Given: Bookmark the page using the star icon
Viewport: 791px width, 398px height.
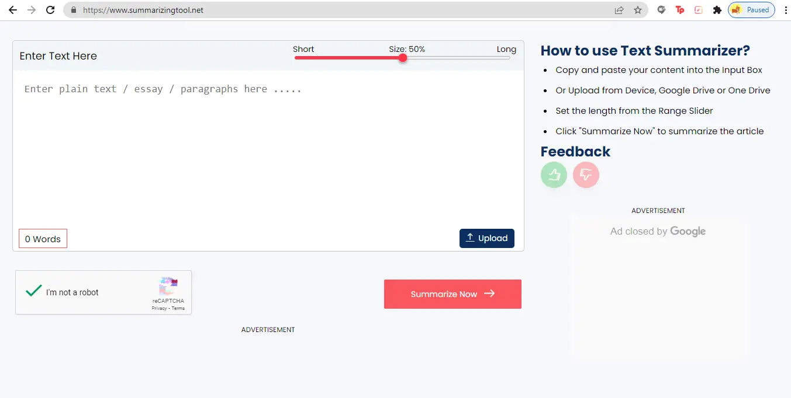Looking at the screenshot, I should (638, 10).
